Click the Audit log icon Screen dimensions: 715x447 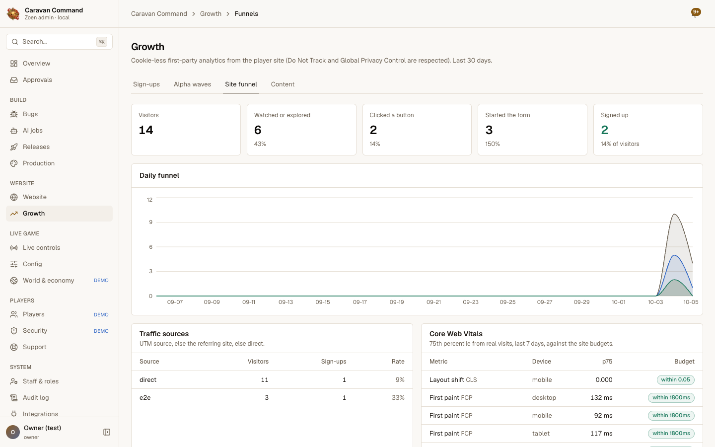(14, 398)
